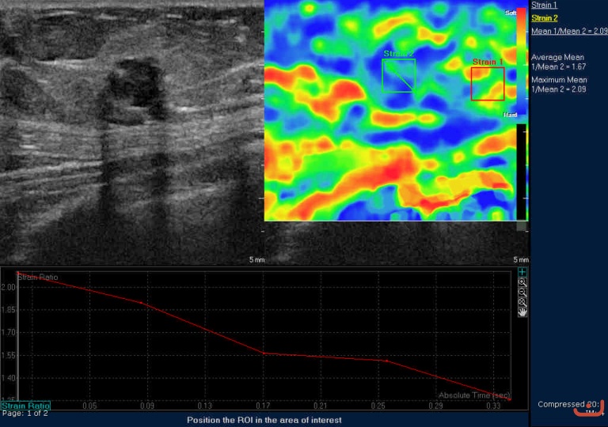Click the Mean 1/Mean 2 = 2.09 result
Viewport: 608px width, 427px height.
pos(568,32)
